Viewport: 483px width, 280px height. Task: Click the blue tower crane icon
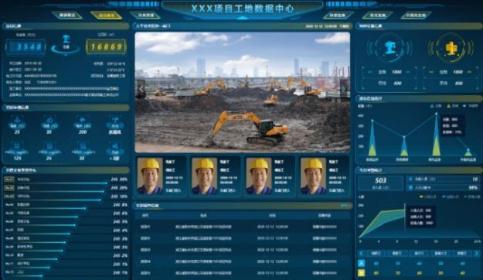(x=389, y=48)
